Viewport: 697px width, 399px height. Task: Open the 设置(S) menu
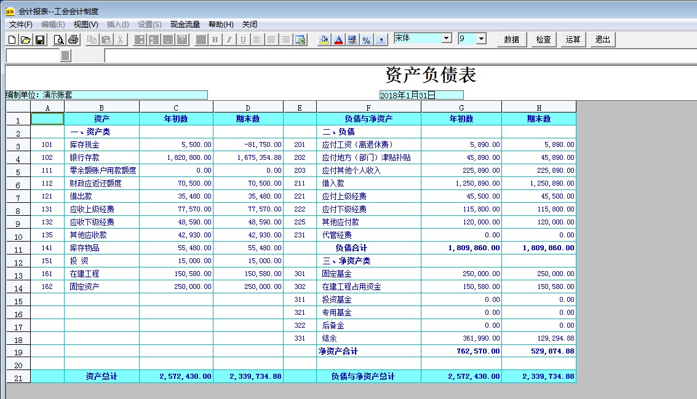pos(149,25)
